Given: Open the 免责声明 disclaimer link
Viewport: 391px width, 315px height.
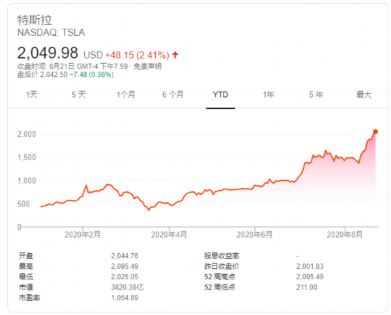Looking at the screenshot, I should 147,66.
